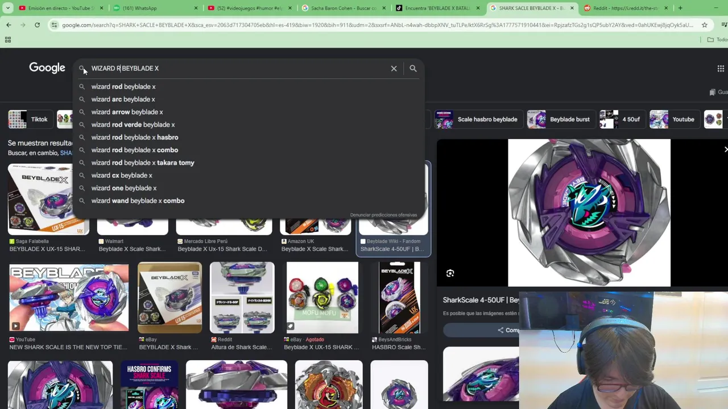The width and height of the screenshot is (728, 409).
Task: Click Denunciar predicciones ofensivas link
Action: [x=383, y=215]
